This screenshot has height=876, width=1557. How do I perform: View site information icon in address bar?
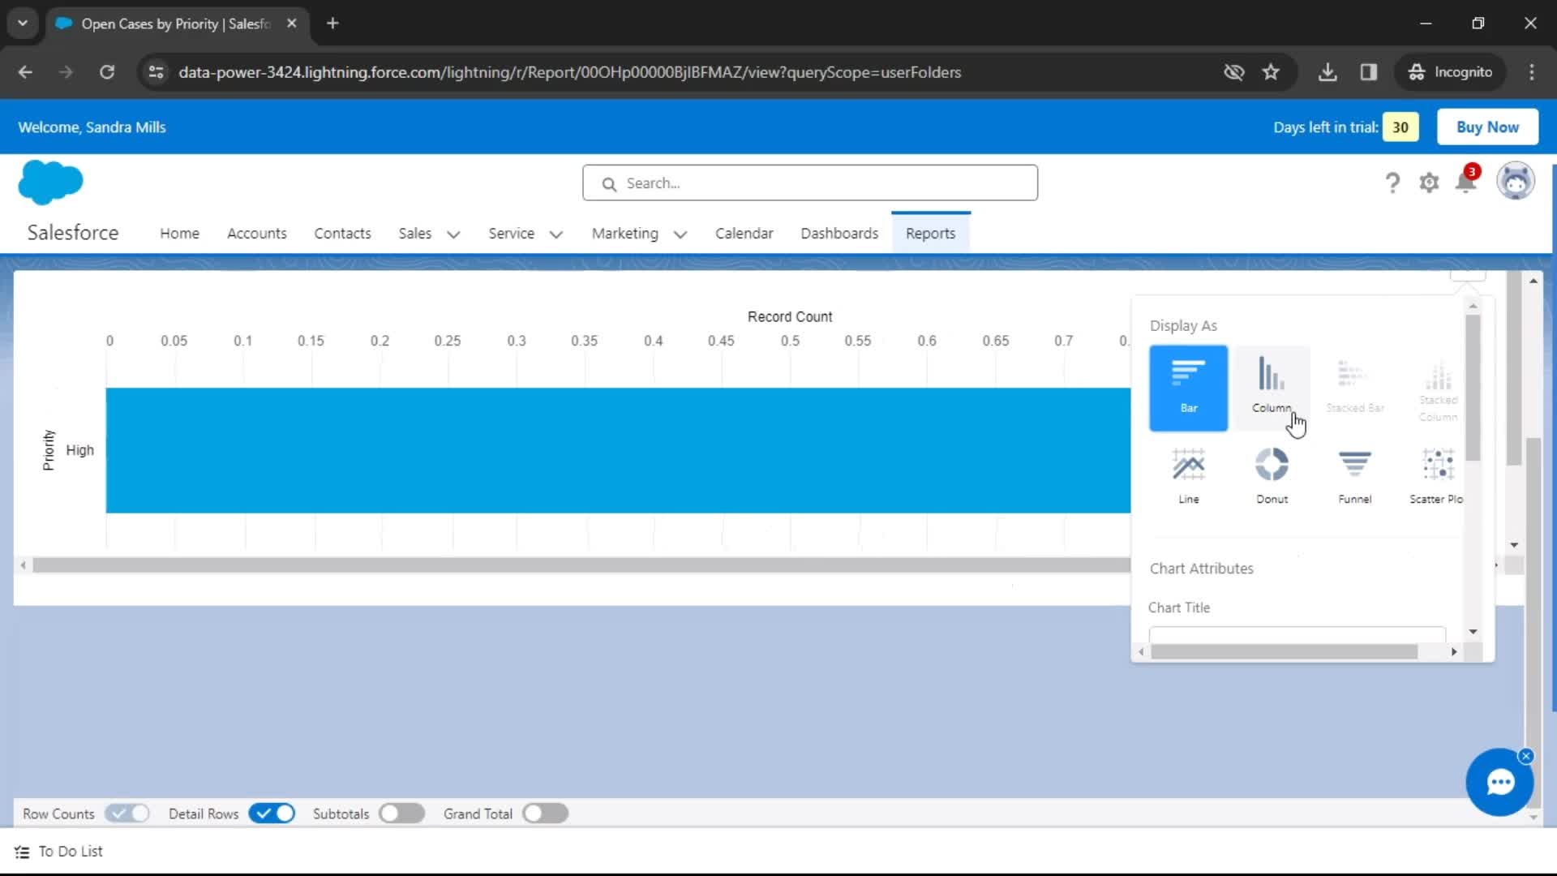tap(156, 71)
